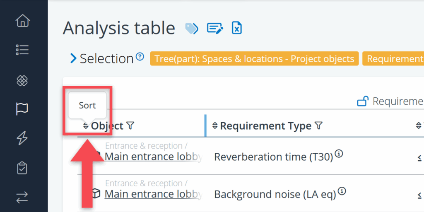The image size is (424, 212).
Task: Sort the Object column
Action: pyautogui.click(x=86, y=126)
